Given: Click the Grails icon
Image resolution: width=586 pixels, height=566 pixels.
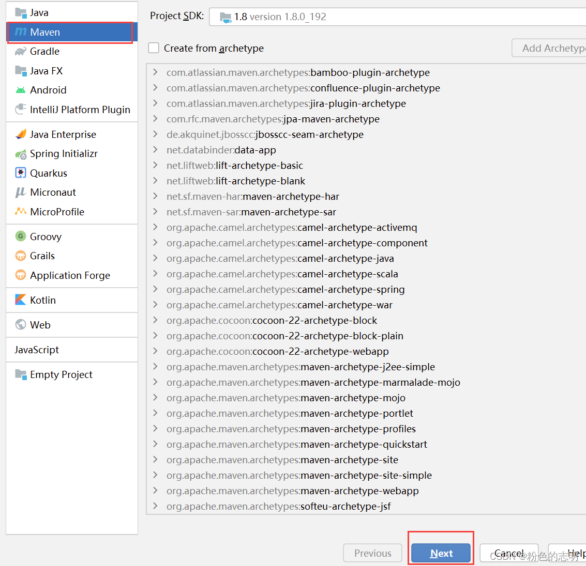Looking at the screenshot, I should (21, 256).
